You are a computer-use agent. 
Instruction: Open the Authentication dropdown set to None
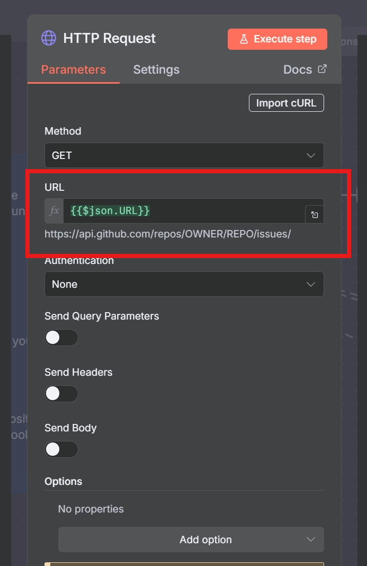[x=184, y=284]
